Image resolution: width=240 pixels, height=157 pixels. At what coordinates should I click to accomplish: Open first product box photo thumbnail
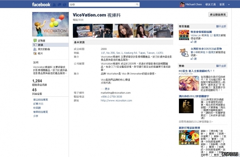[82, 31]
